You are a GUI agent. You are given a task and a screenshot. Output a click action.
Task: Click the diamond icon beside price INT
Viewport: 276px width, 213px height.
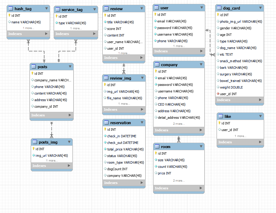[x=156, y=173]
